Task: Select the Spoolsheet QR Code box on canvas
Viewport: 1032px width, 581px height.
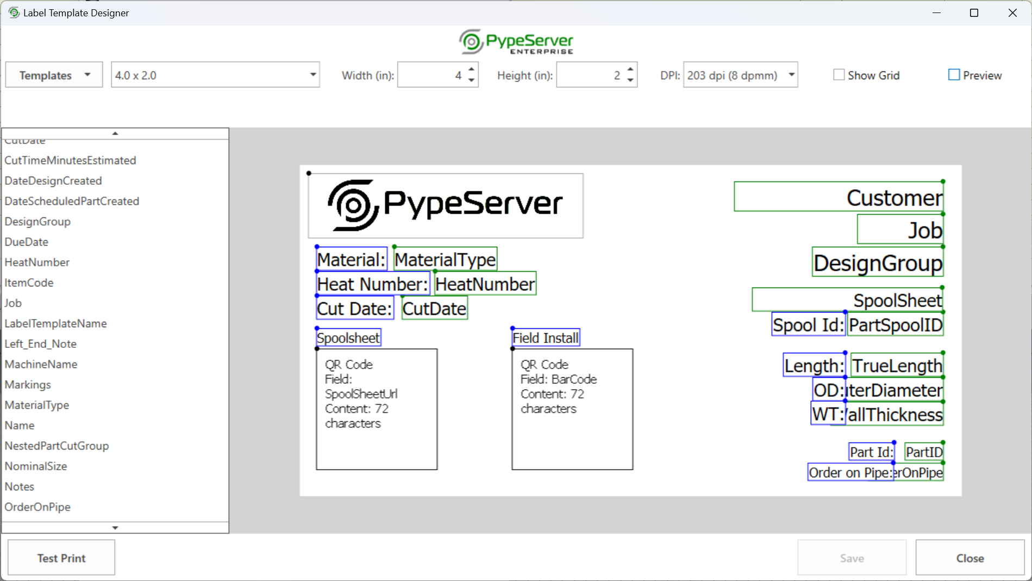Action: point(377,409)
